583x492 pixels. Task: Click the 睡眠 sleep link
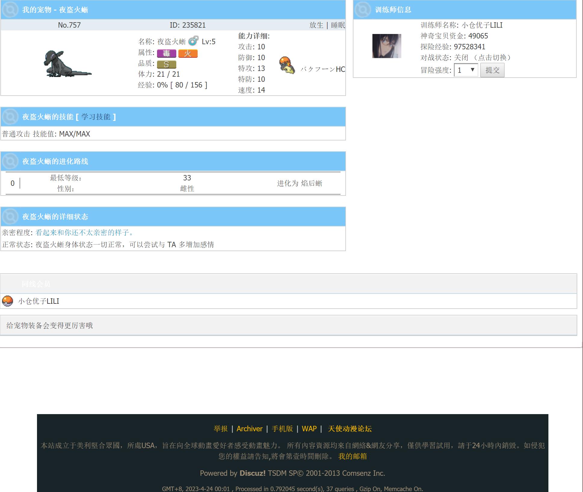pos(338,25)
